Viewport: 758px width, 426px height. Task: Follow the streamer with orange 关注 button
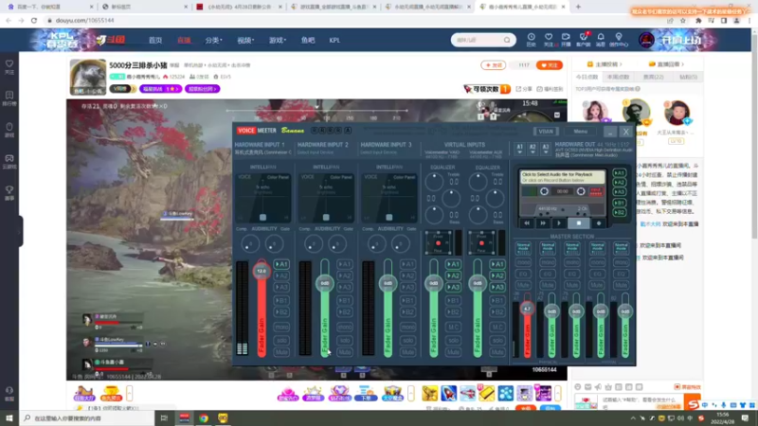coord(550,65)
